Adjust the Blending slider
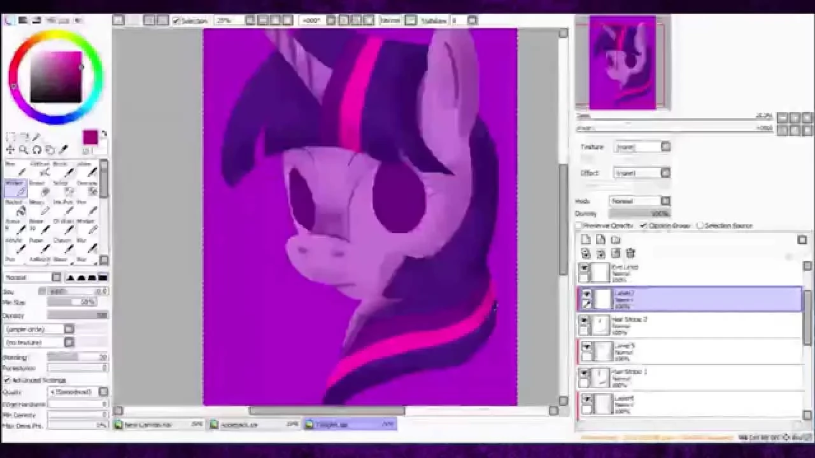815x458 pixels. [x=77, y=357]
